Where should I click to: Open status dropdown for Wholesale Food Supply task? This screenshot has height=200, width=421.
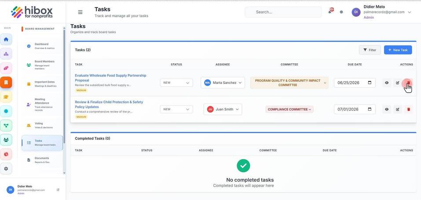(176, 83)
